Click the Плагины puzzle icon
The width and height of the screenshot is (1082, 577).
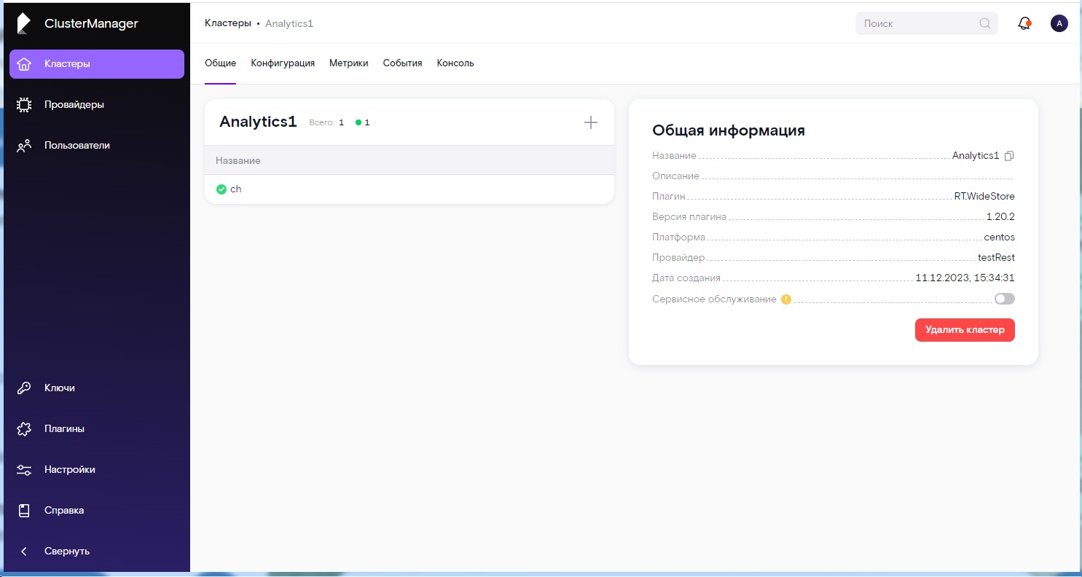[x=24, y=429]
